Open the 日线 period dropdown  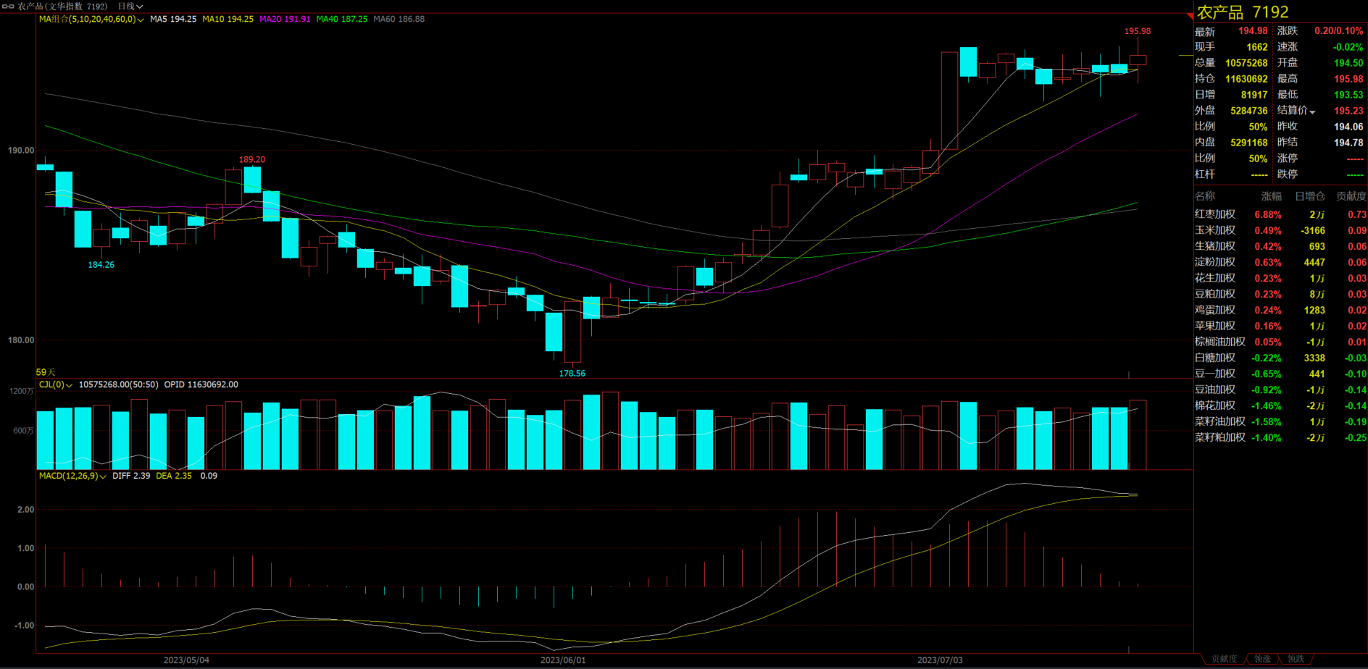(x=130, y=7)
